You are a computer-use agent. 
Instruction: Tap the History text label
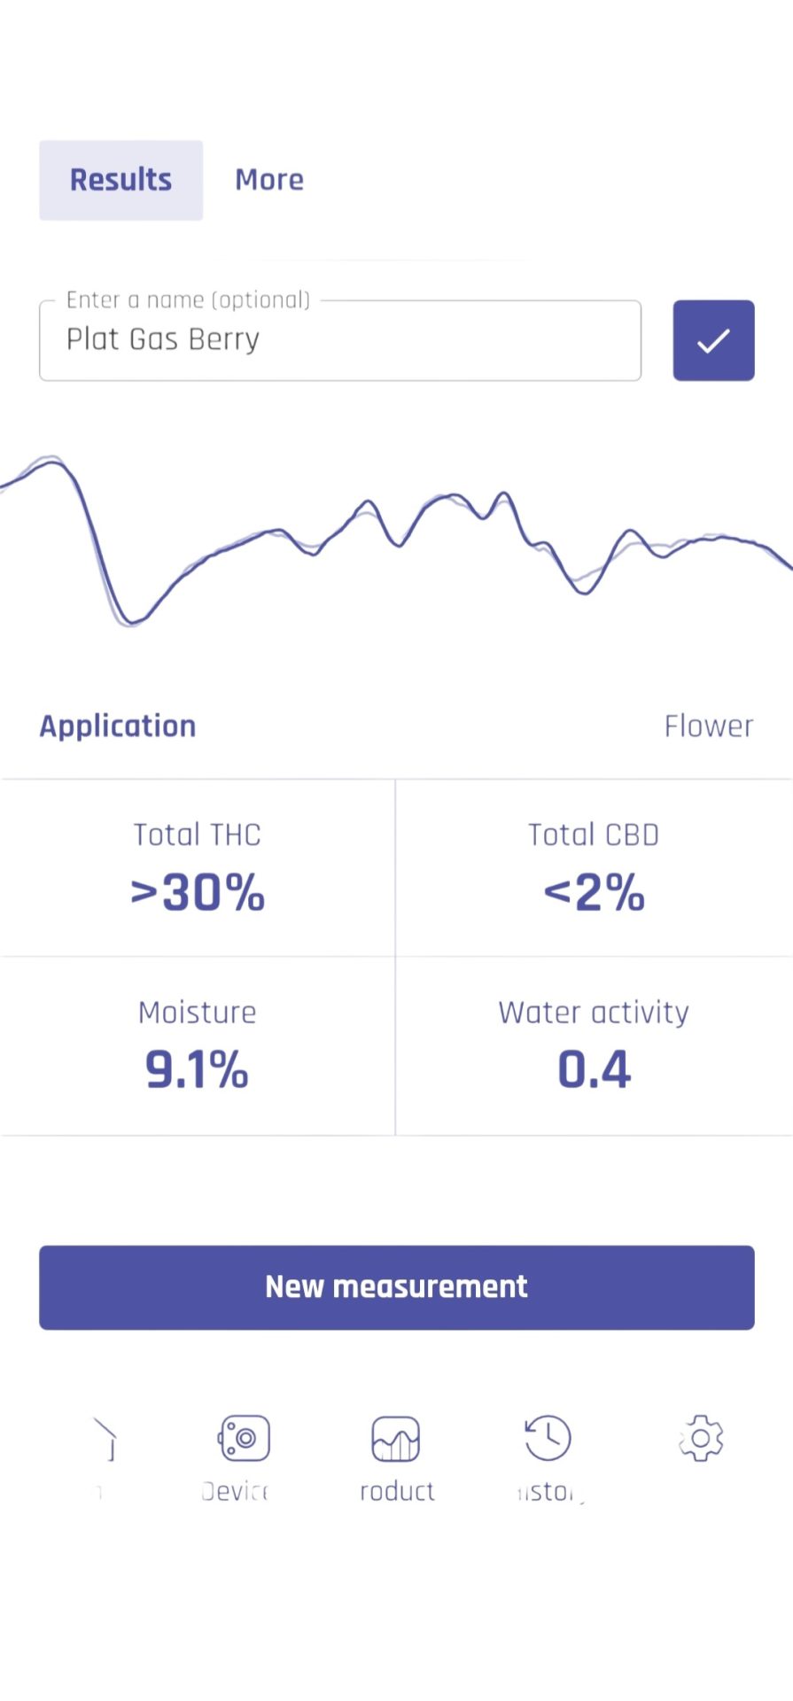tap(549, 1492)
